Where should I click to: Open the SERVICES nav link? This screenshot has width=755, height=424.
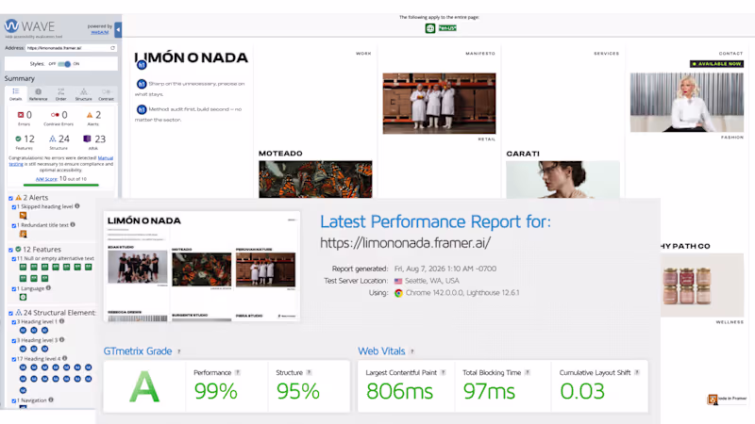coord(606,54)
